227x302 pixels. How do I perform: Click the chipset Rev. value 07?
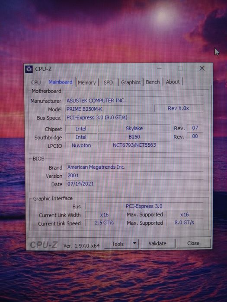[x=195, y=128]
